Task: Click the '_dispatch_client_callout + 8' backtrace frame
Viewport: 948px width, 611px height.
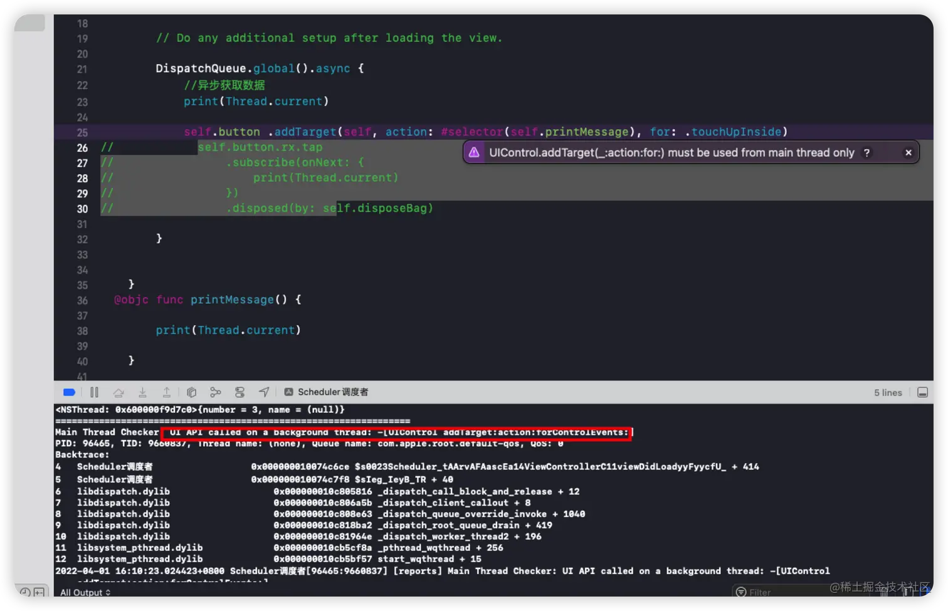Action: pyautogui.click(x=454, y=503)
